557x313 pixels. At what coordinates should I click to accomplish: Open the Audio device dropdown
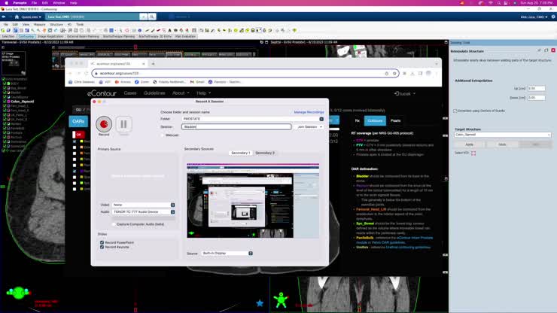coord(143,211)
